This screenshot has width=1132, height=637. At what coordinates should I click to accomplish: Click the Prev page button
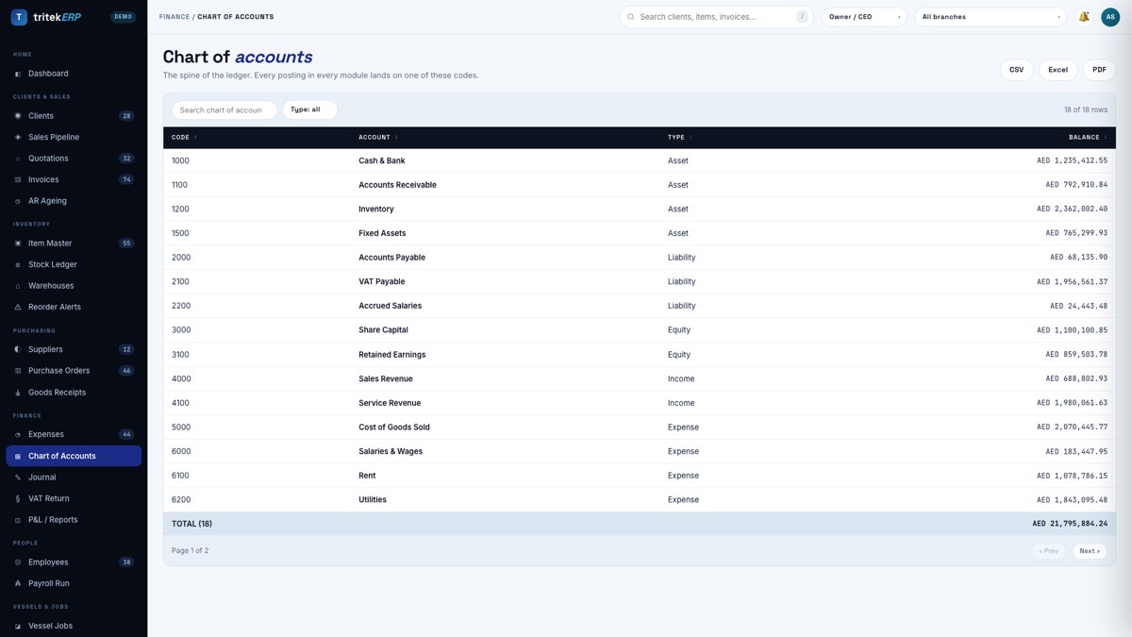(x=1049, y=551)
